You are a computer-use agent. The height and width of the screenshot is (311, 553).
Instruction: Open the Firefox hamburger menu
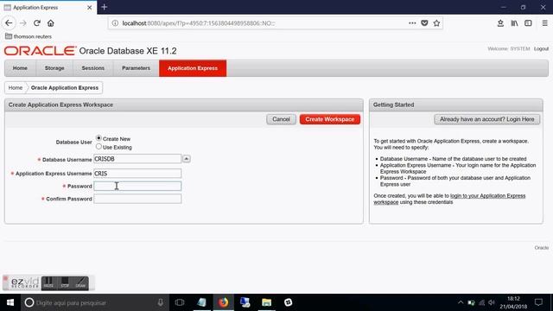click(545, 23)
